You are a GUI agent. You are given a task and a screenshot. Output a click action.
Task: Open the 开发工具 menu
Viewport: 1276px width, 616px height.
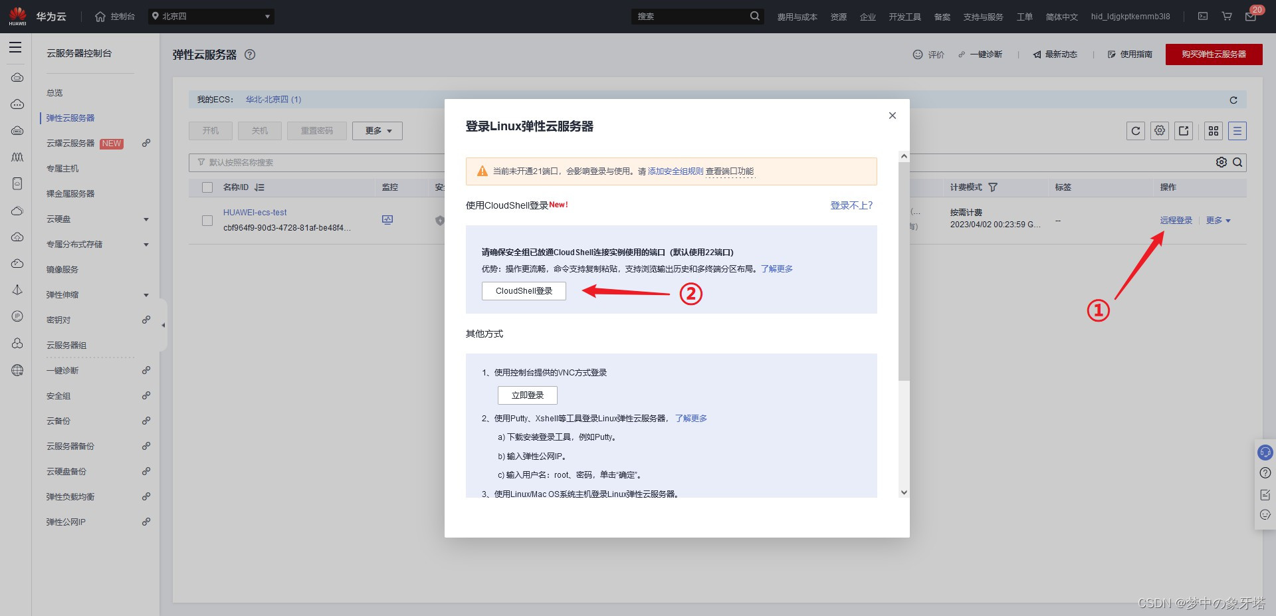pos(904,17)
